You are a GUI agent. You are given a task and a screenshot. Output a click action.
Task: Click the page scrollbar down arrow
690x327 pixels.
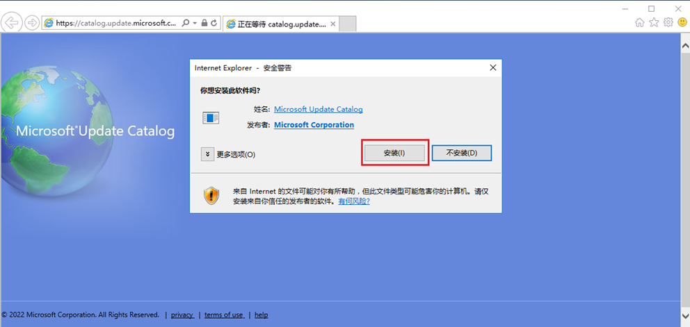(x=685, y=315)
